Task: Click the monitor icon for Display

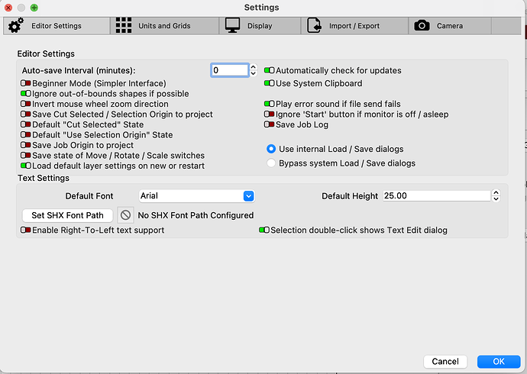Action: (233, 25)
